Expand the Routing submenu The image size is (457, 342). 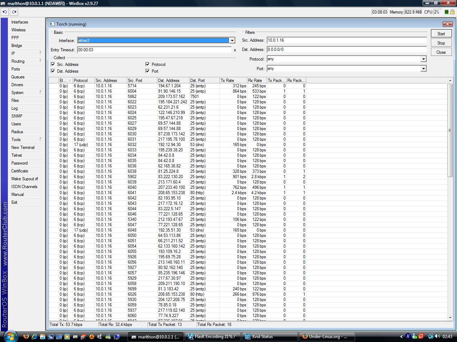[26, 61]
